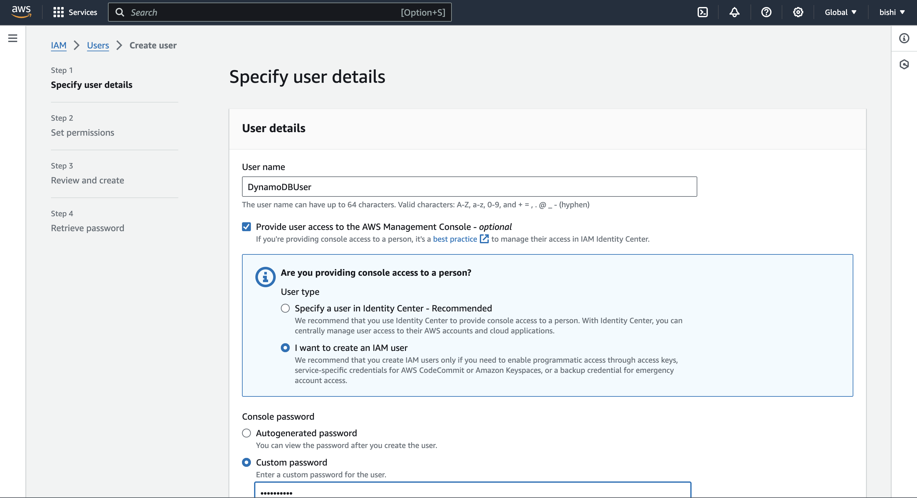917x498 pixels.
Task: Select the Autogenerated password option
Action: 246,433
